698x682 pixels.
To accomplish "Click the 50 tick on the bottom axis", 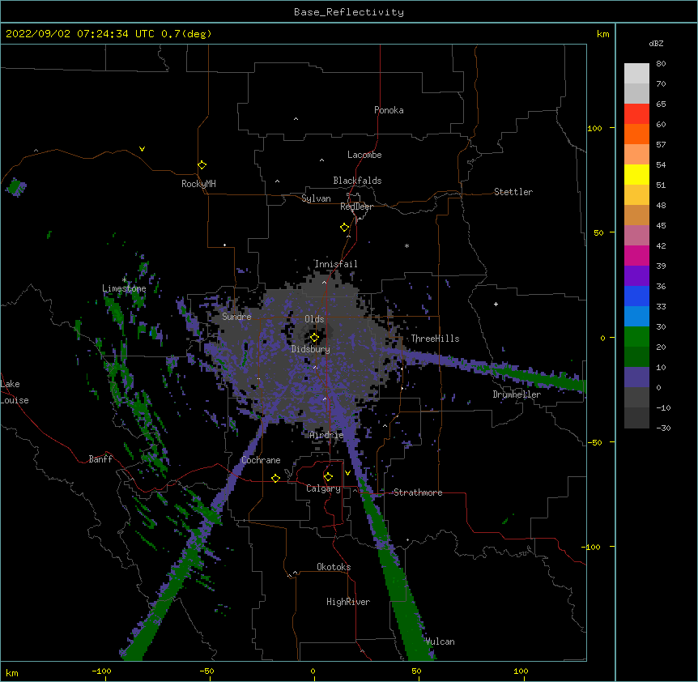I will tap(416, 671).
